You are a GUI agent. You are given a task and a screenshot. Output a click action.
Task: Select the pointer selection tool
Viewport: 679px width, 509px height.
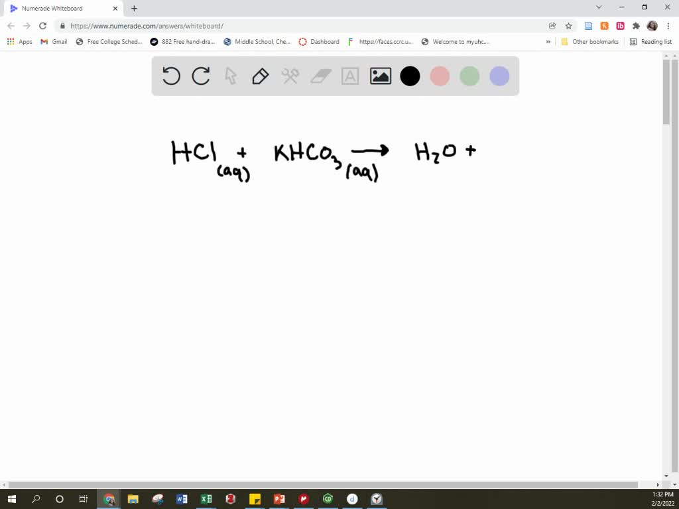230,76
